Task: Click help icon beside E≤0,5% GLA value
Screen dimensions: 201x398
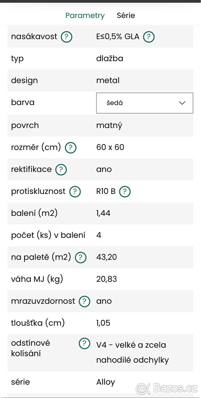Action: (x=149, y=37)
